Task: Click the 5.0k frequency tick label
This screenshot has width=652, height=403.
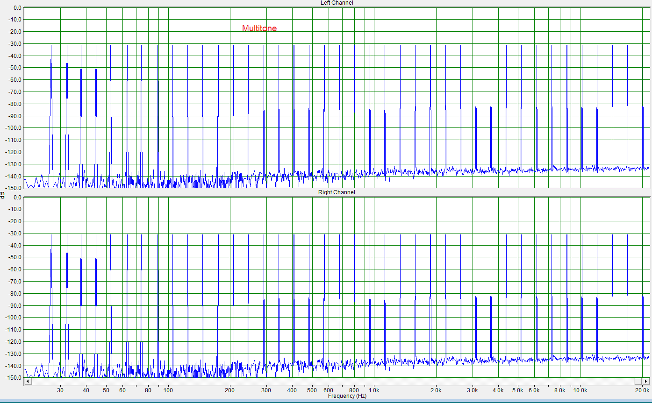Action: click(518, 390)
